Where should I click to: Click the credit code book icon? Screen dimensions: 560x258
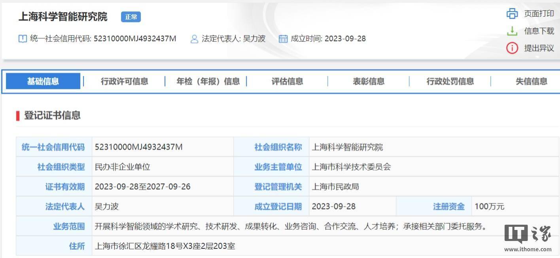tap(23, 39)
